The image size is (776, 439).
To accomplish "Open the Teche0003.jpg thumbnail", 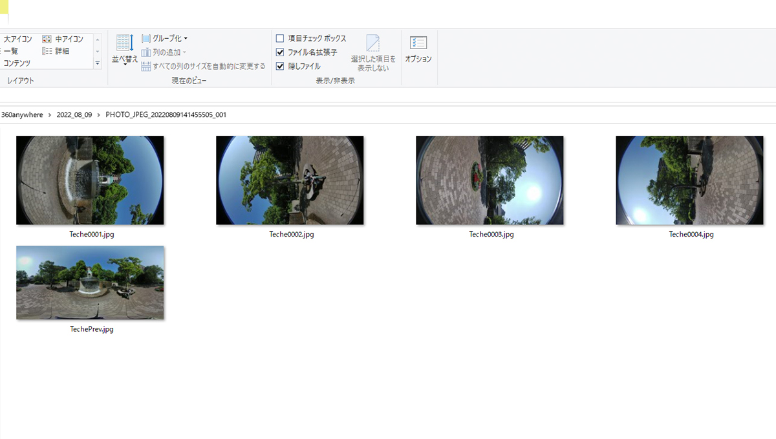I will (x=490, y=180).
